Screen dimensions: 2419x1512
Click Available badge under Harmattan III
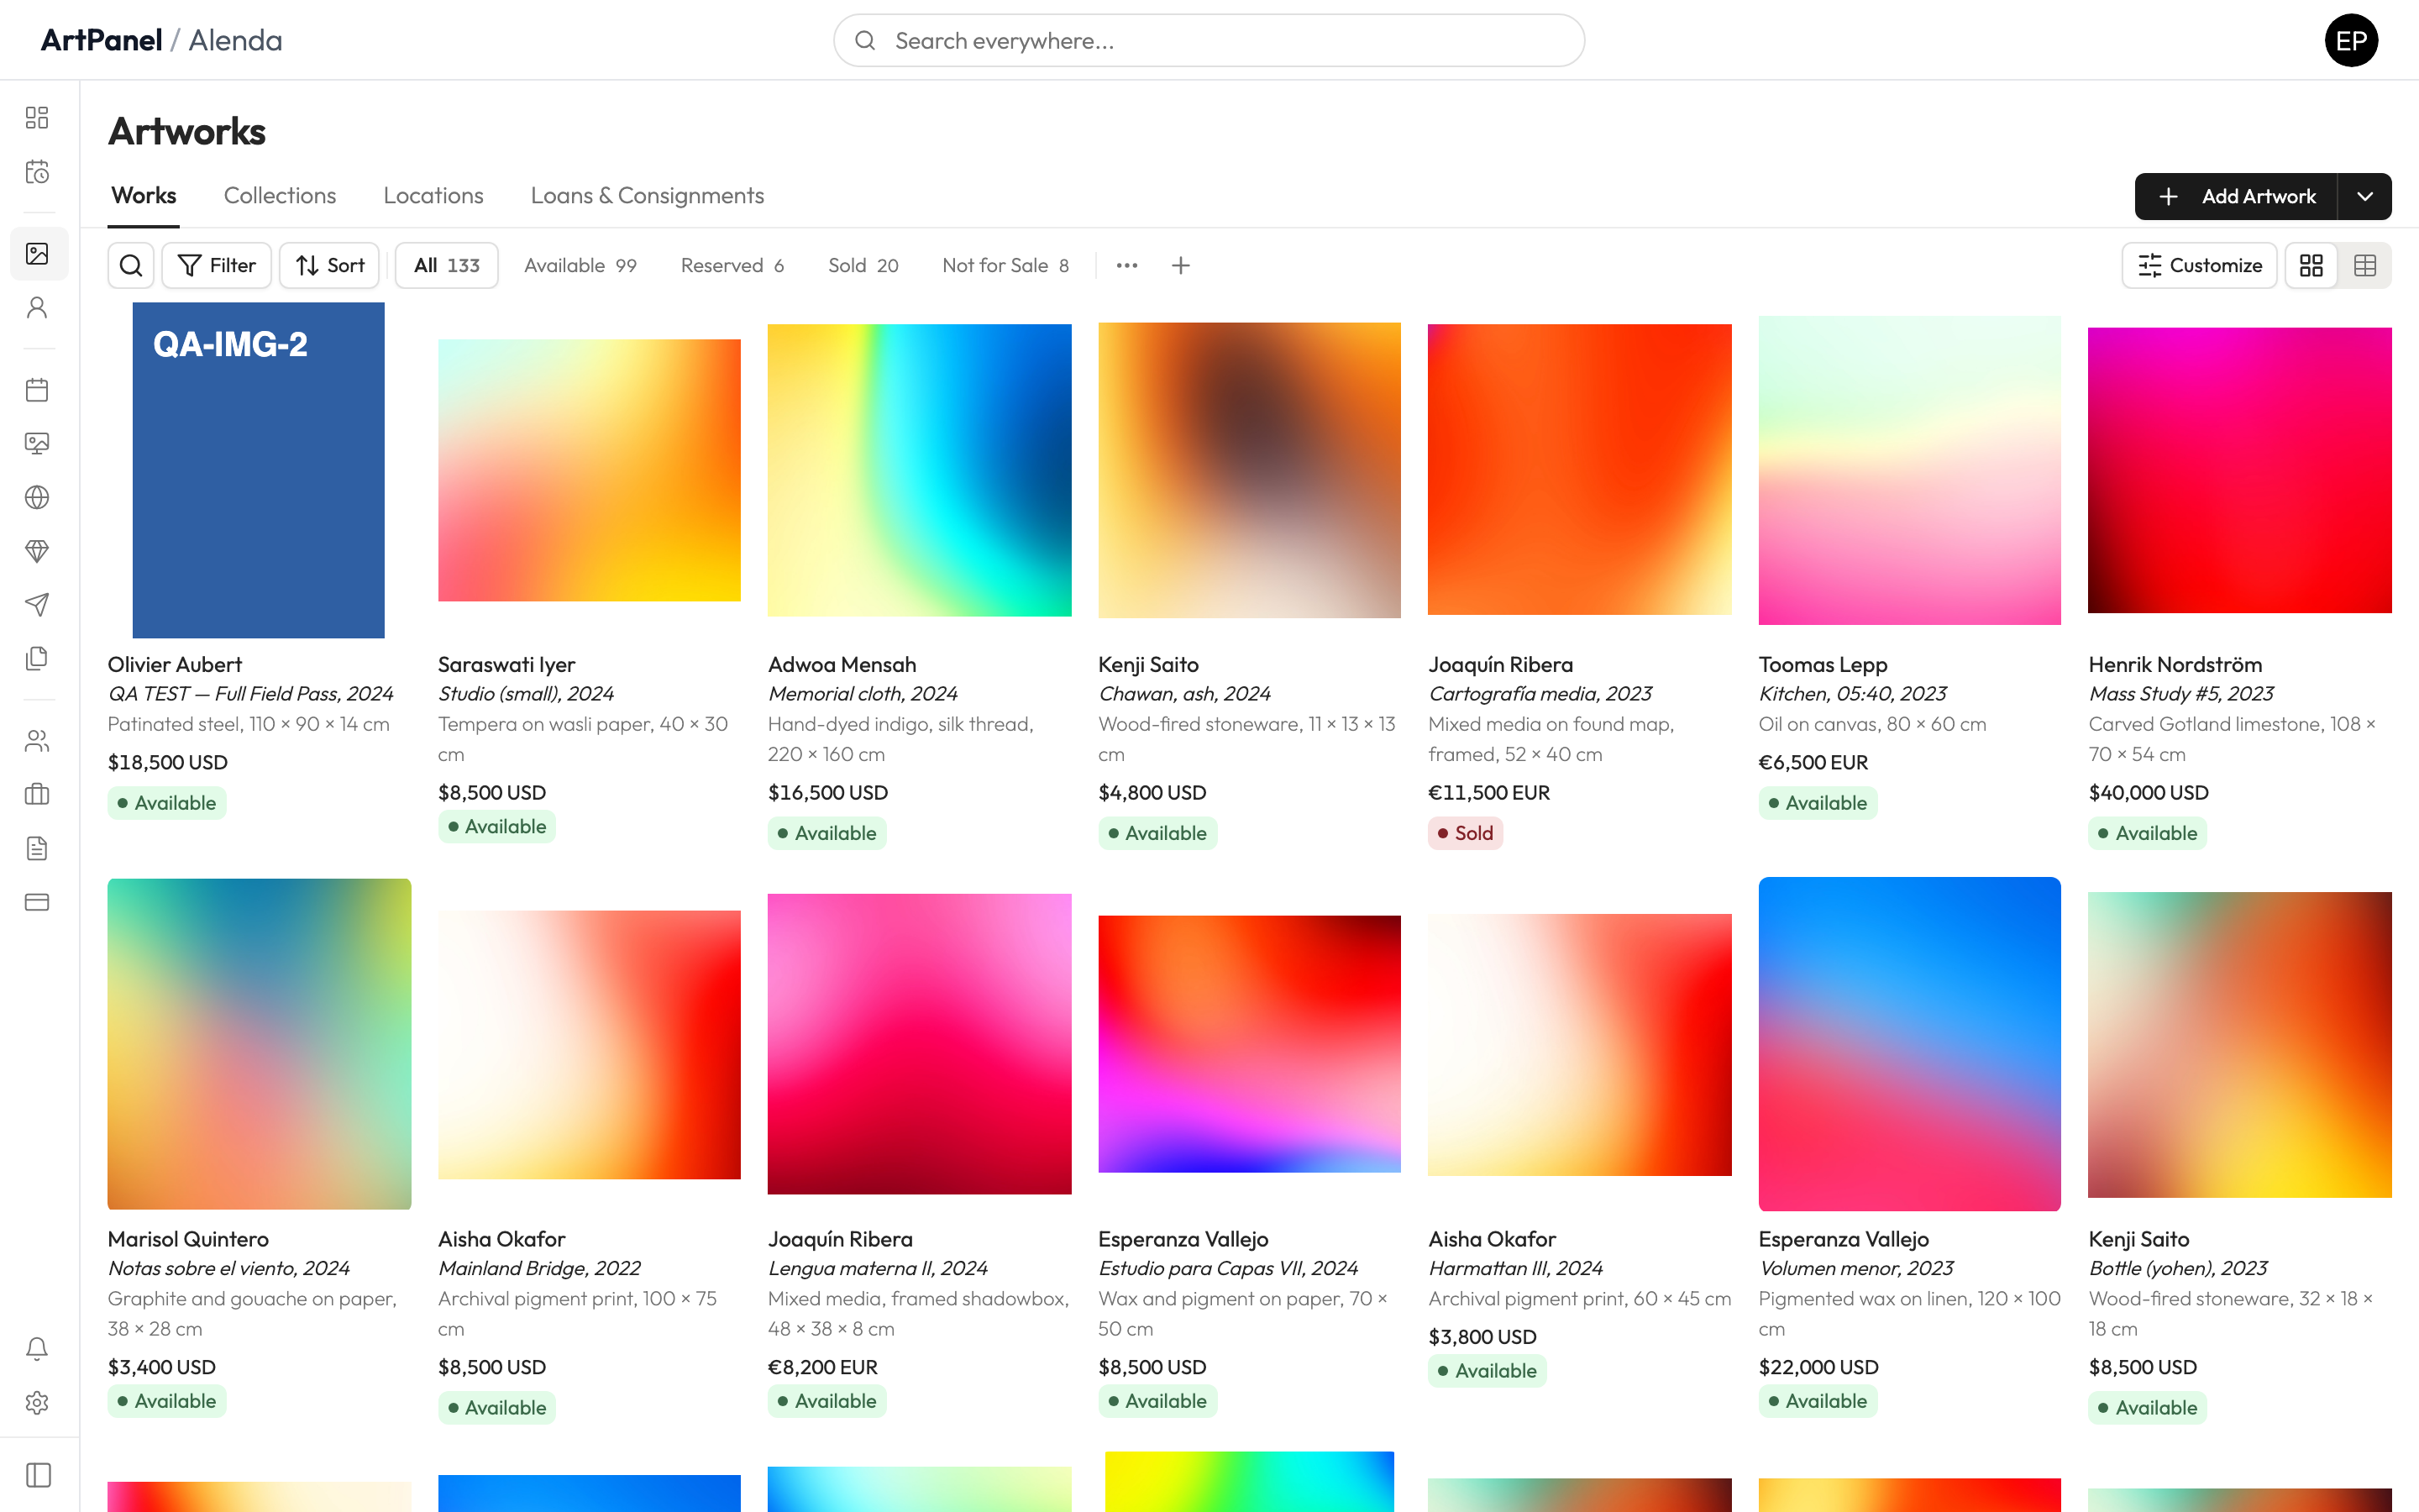coord(1488,1371)
